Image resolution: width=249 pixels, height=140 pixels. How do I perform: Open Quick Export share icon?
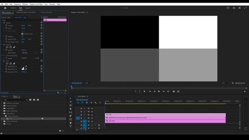234,8
